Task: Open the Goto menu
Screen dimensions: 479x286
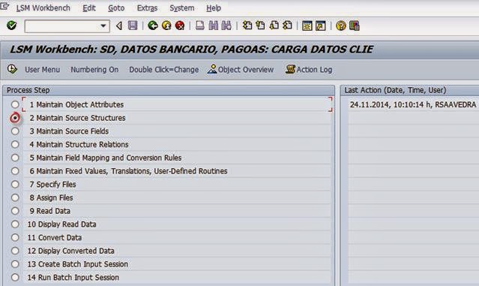Action: pyautogui.click(x=116, y=8)
